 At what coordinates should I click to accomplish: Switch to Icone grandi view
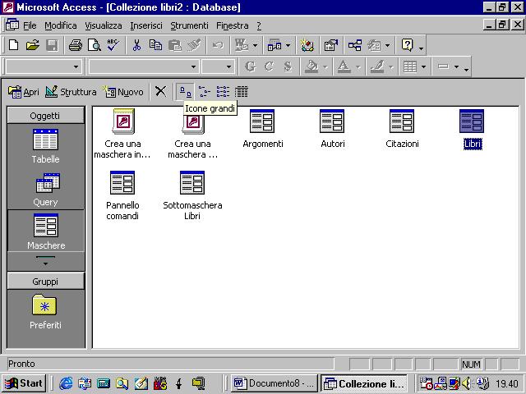point(185,91)
